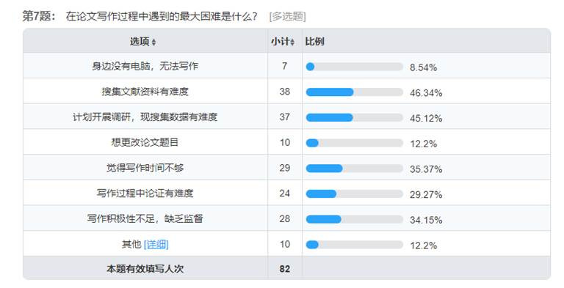Select the 搜集文献资料有难度 option text

pos(145,92)
